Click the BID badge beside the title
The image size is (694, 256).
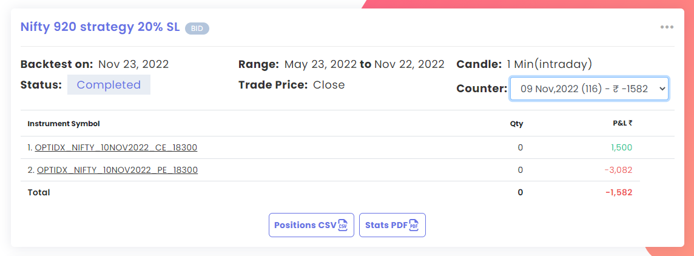point(197,29)
